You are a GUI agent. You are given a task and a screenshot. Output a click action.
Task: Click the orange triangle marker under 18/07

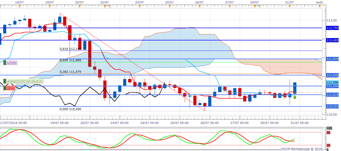[19, 7]
